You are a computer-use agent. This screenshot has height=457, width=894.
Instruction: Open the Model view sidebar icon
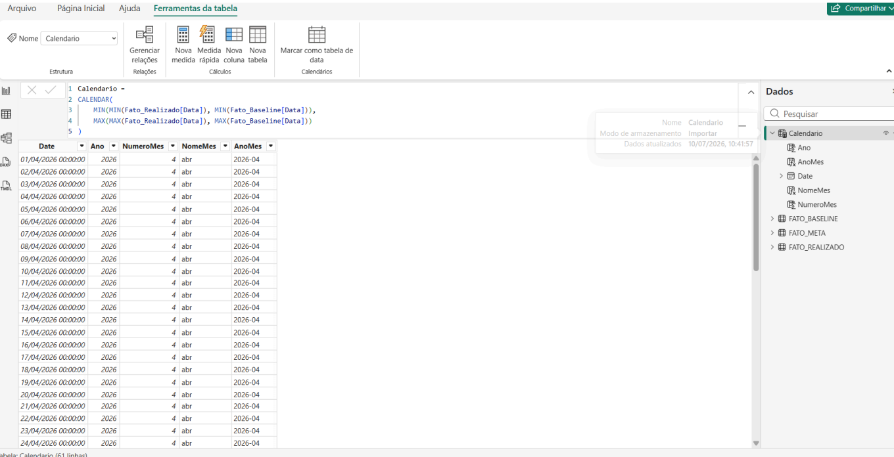(6, 138)
